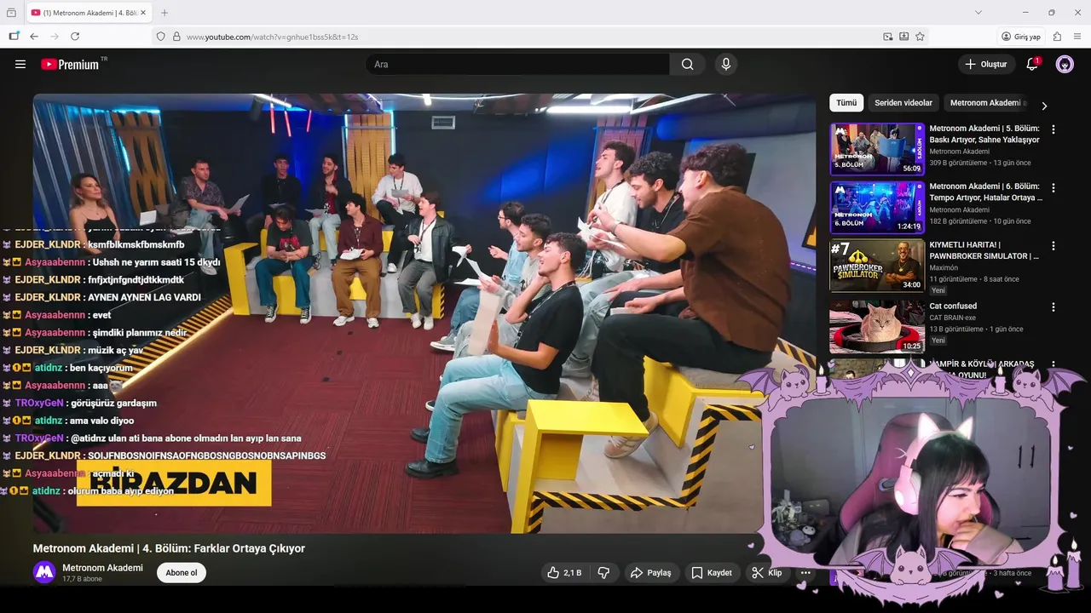Image resolution: width=1091 pixels, height=613 pixels.
Task: Click the '17,7 B abone' subscriber count
Action: point(82,579)
